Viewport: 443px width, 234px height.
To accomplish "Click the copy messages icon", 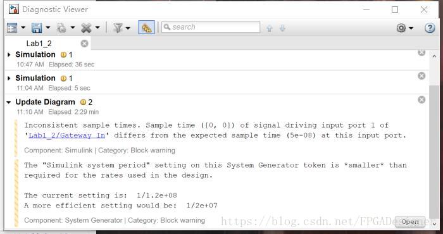I will coord(61,28).
